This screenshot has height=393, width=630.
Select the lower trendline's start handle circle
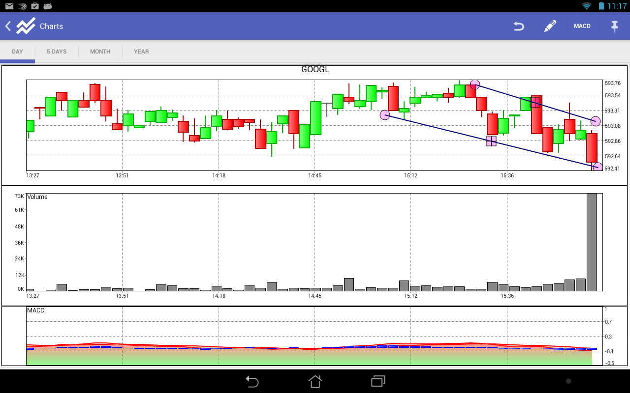tap(385, 115)
